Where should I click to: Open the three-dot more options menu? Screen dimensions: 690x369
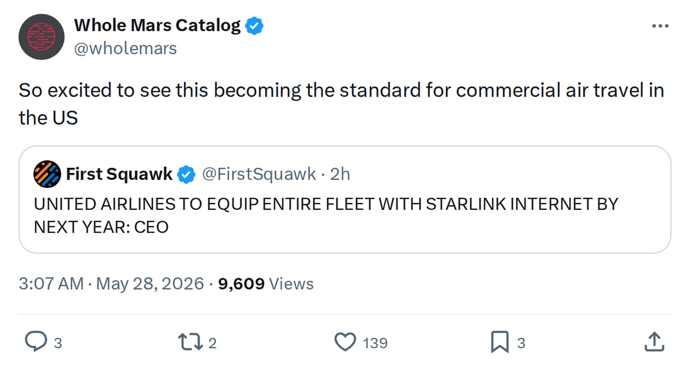(x=660, y=26)
